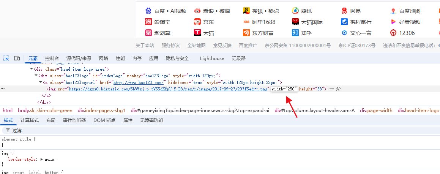Select div#topColumn.layout-header.sam-A in breadcrumb

tap(315, 110)
